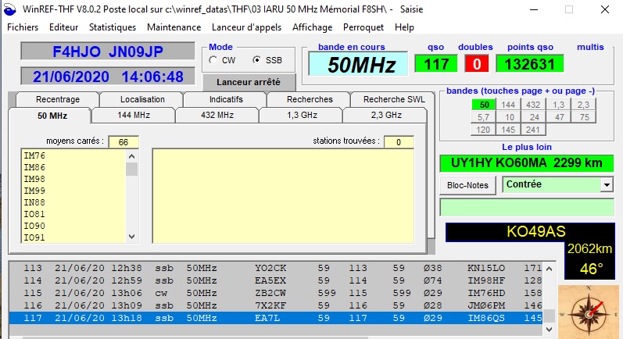The width and height of the screenshot is (623, 339).
Task: Select the 432 MHz tab
Action: pyautogui.click(x=217, y=115)
